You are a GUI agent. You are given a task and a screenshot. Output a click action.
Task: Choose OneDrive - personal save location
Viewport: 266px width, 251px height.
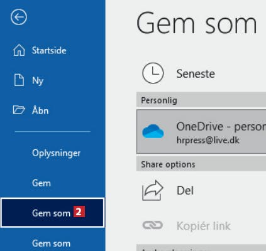201,132
